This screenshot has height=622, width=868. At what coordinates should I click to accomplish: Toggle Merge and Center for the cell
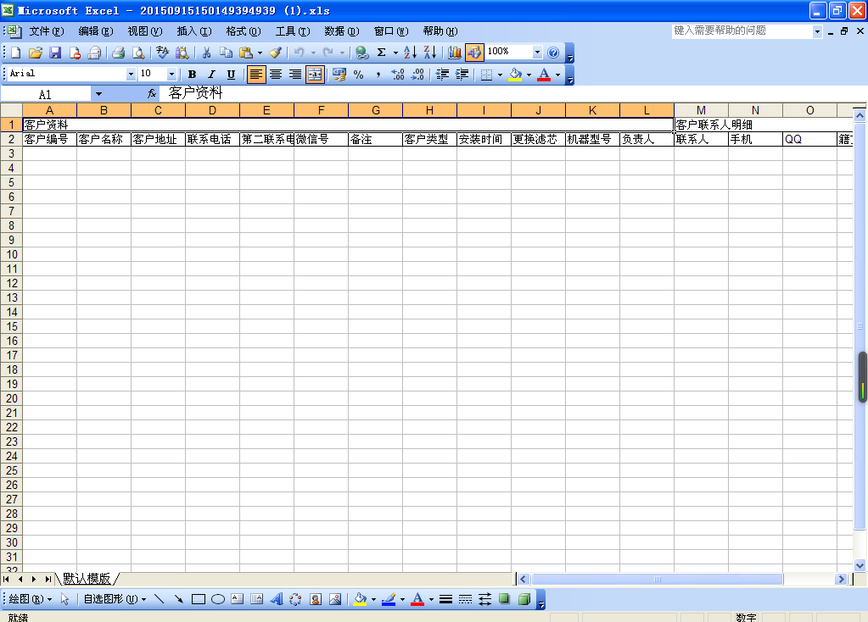[x=315, y=75]
